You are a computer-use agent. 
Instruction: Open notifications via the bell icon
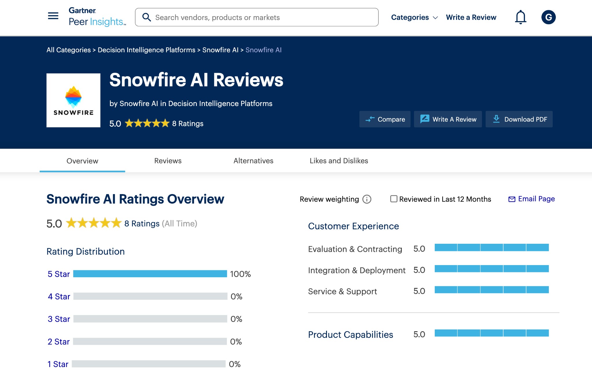pyautogui.click(x=520, y=17)
